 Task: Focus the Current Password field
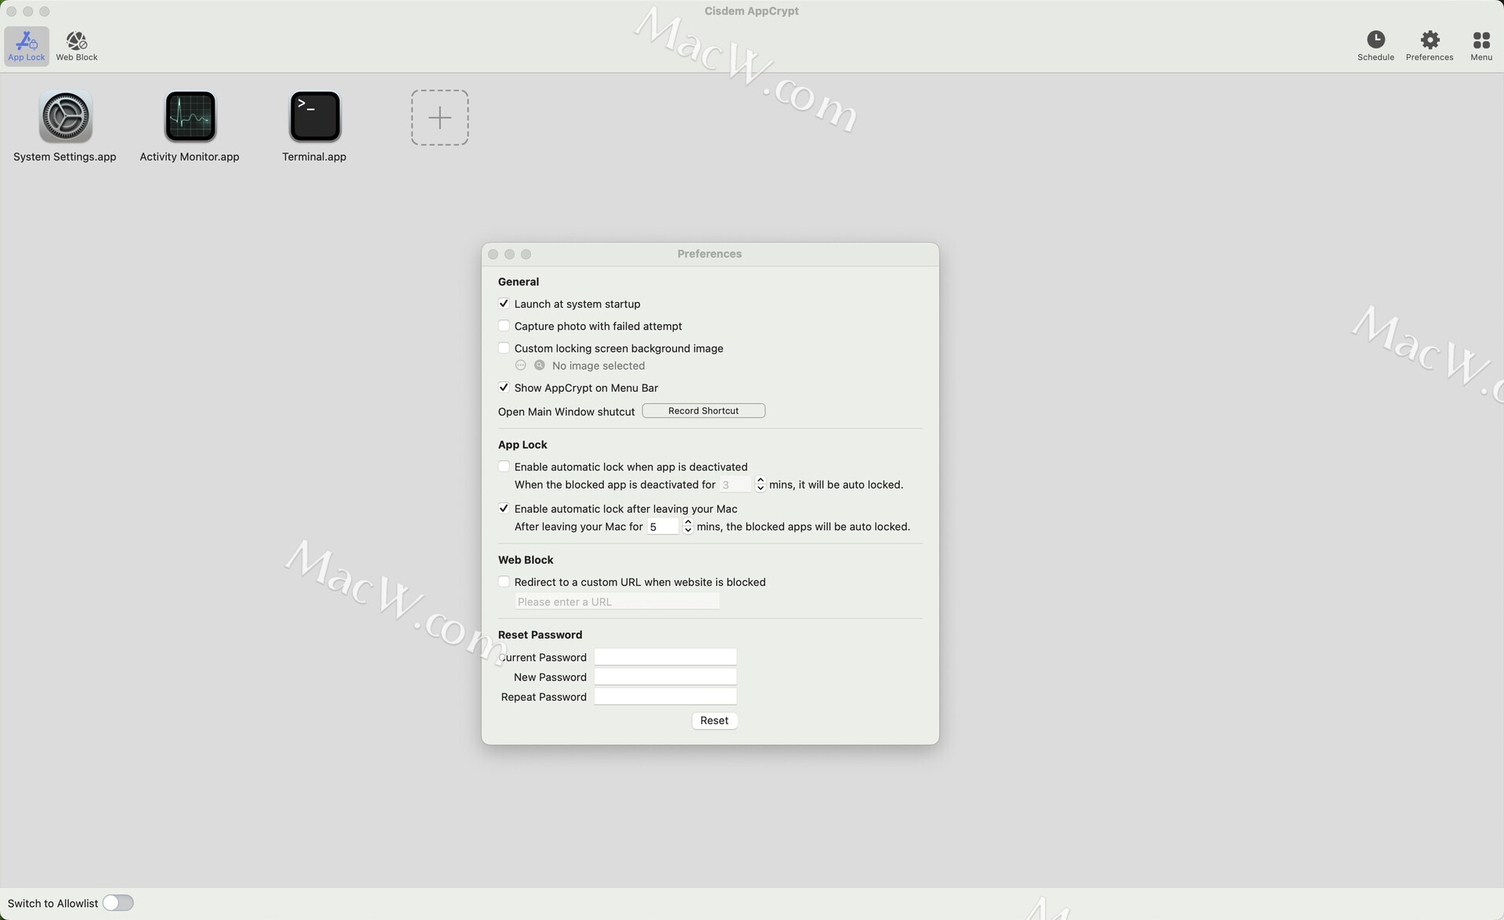point(665,657)
